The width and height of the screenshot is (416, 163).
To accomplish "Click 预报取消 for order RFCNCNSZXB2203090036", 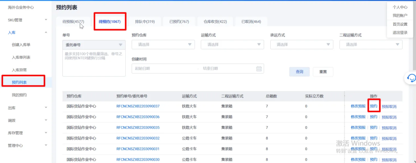I will (389, 117).
